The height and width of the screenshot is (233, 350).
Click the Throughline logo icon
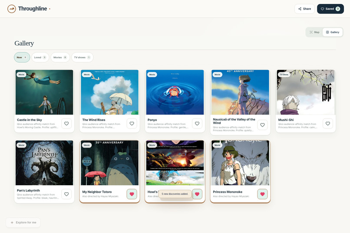(12, 9)
